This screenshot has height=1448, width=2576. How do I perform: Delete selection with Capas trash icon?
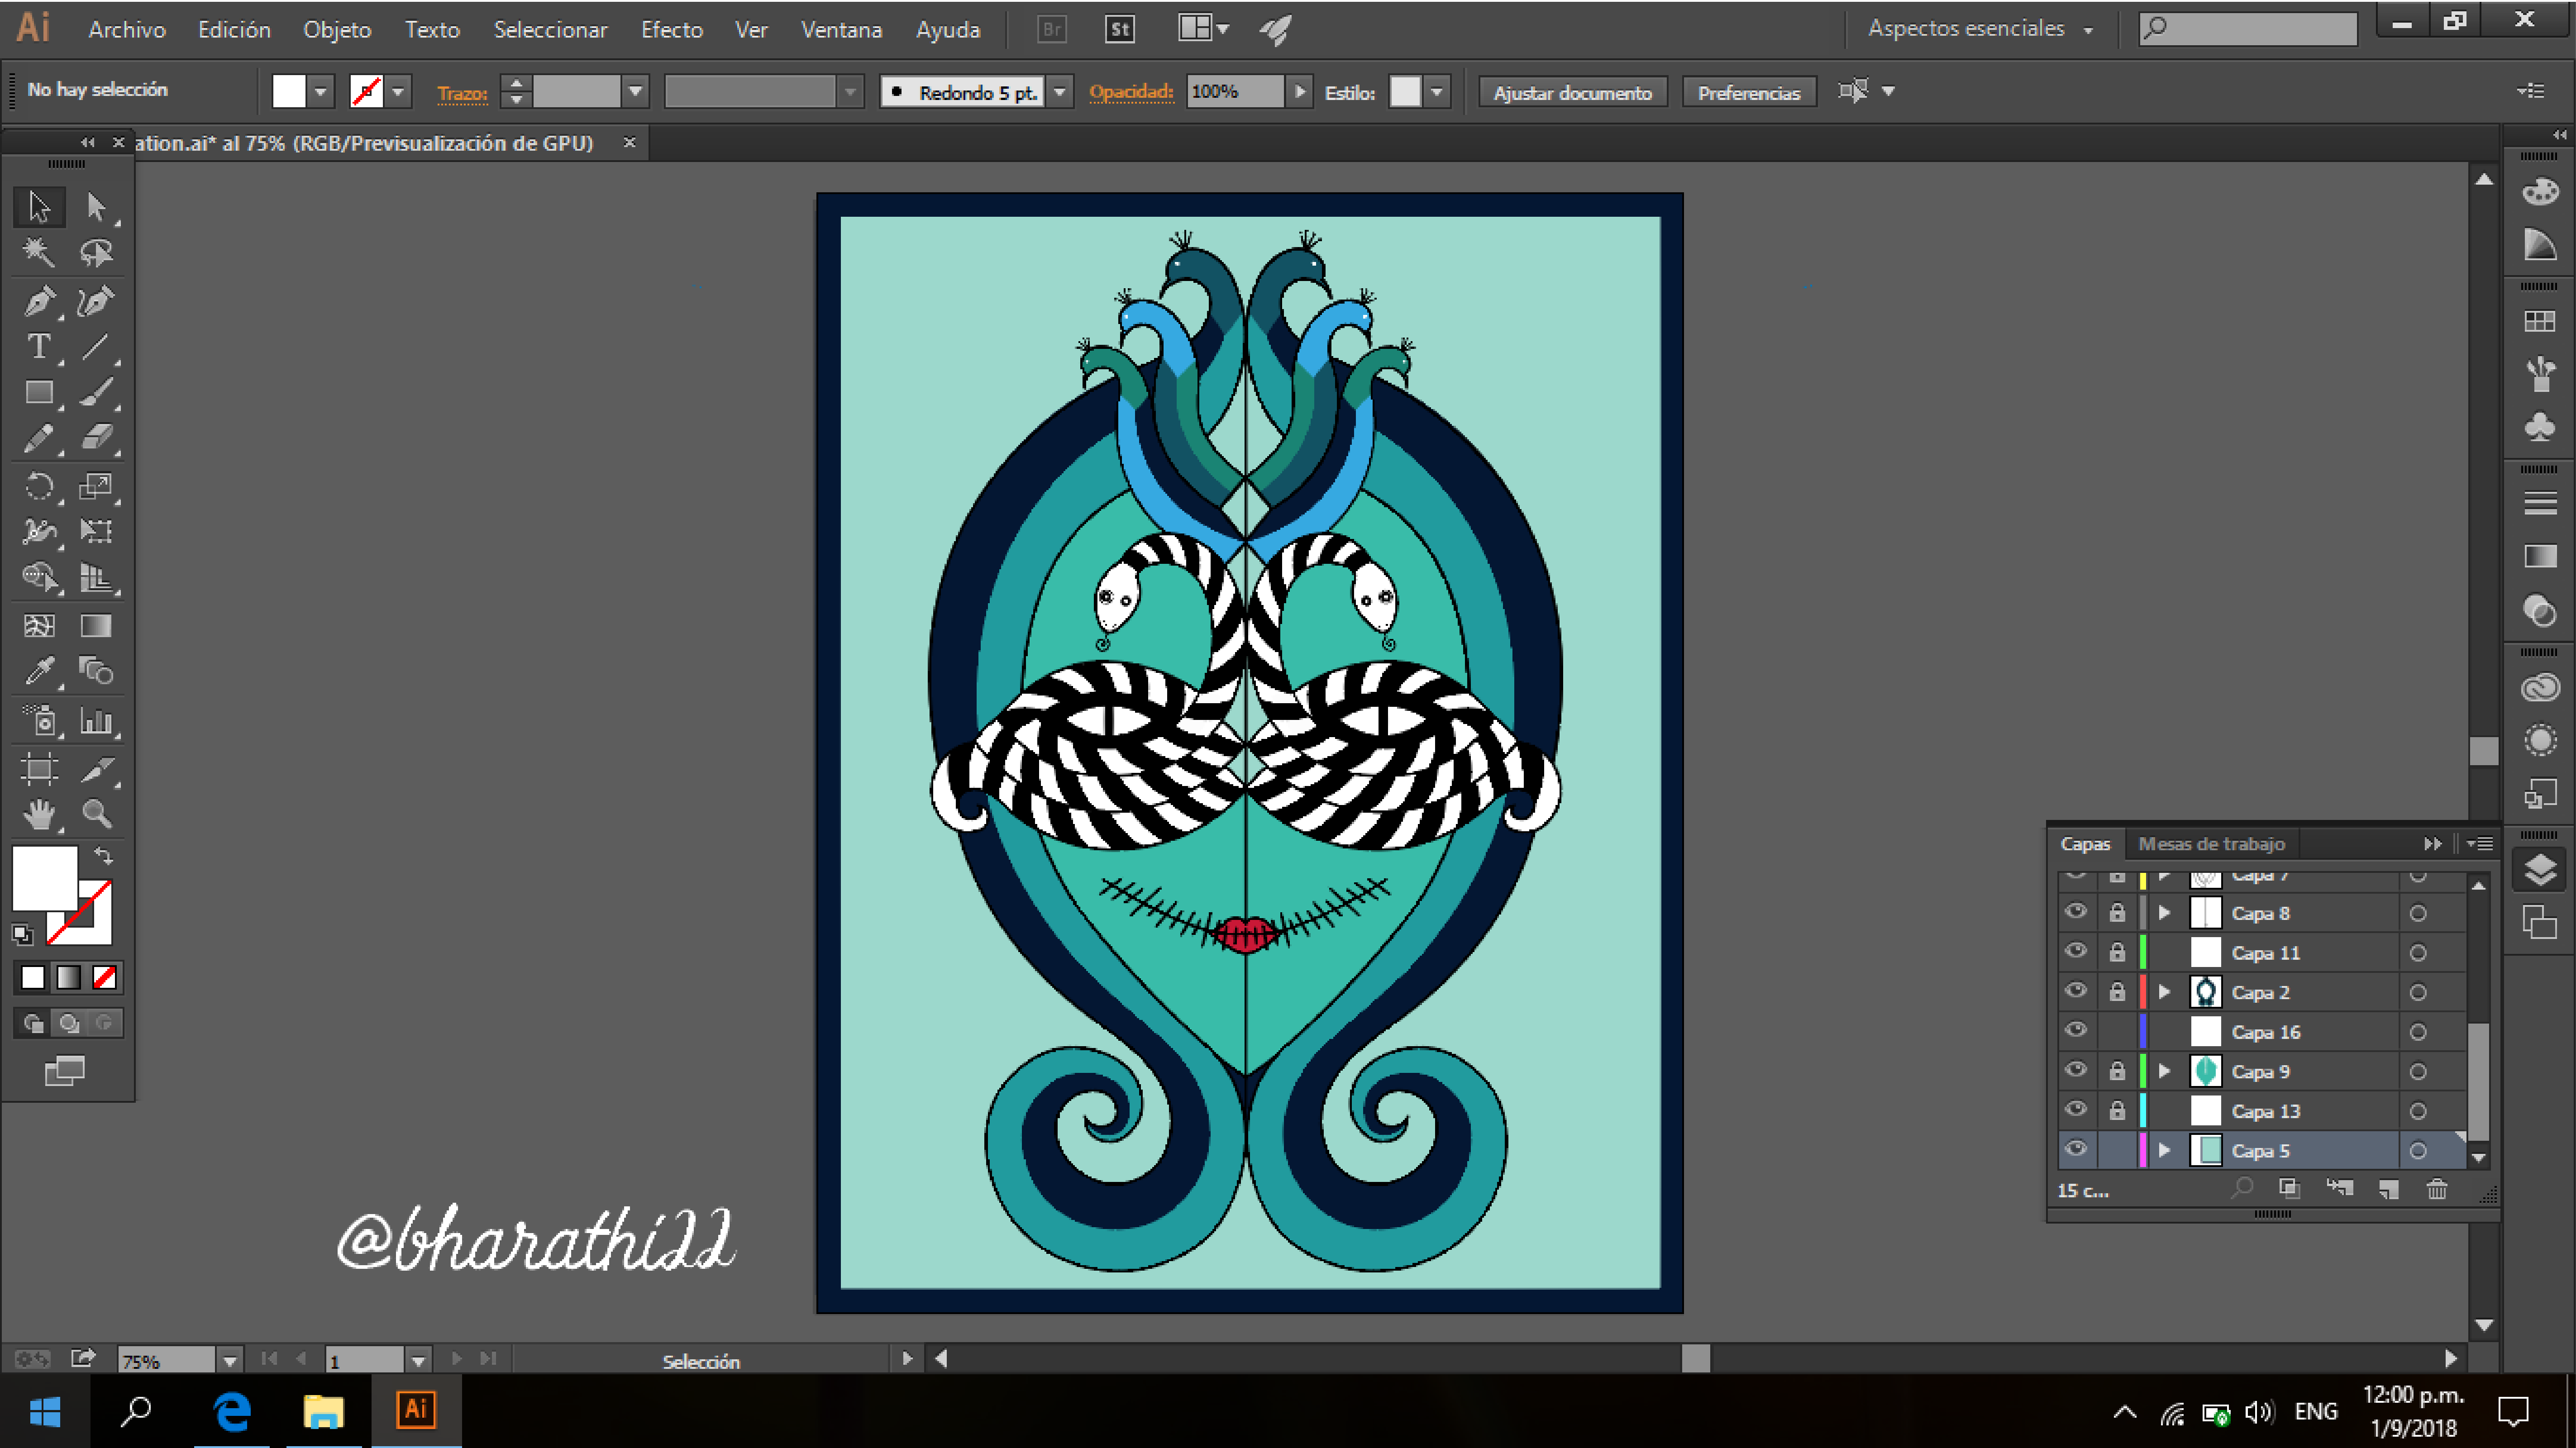point(2437,1189)
